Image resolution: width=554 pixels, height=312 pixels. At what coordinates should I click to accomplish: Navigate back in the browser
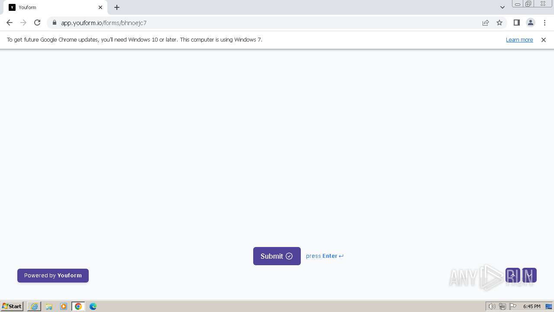10,23
